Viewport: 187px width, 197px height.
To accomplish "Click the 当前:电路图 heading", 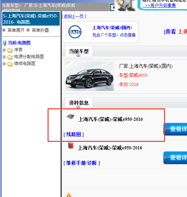I will point(19,43).
